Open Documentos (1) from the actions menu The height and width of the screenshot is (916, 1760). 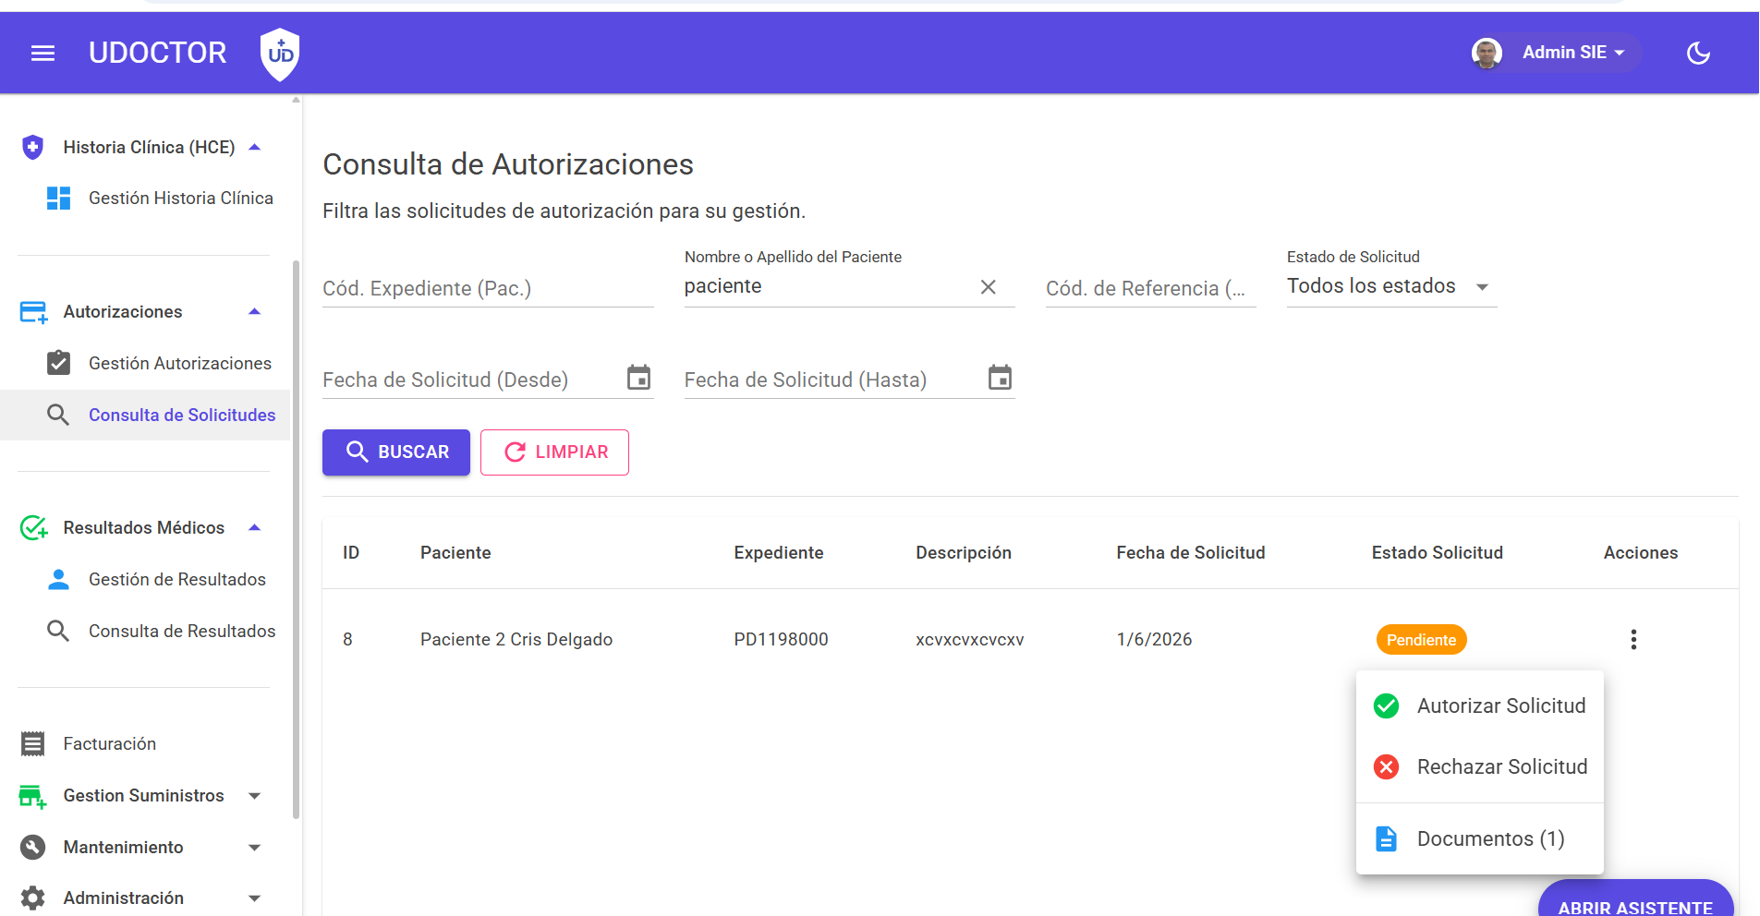1480,838
